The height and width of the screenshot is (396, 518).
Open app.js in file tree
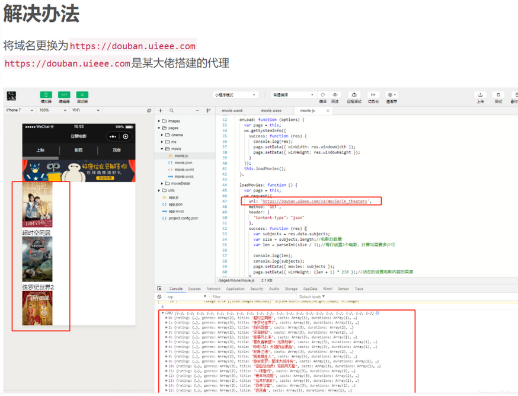pos(174,197)
